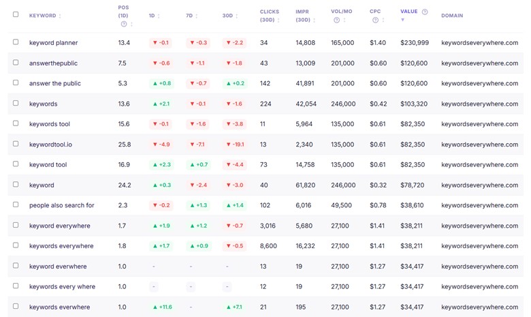Select the keyword everwhere row checkbox
Screen dimensions: 531x317
tap(16, 265)
